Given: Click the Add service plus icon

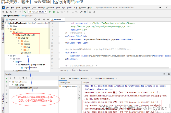Looking at the screenshot, I should point(32,78).
